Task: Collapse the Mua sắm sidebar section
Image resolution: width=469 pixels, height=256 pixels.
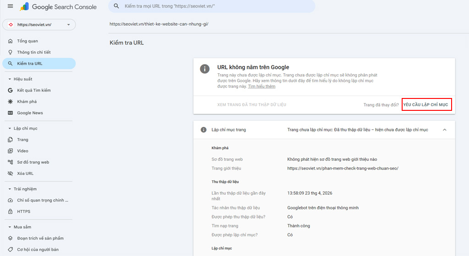Action: point(10,227)
